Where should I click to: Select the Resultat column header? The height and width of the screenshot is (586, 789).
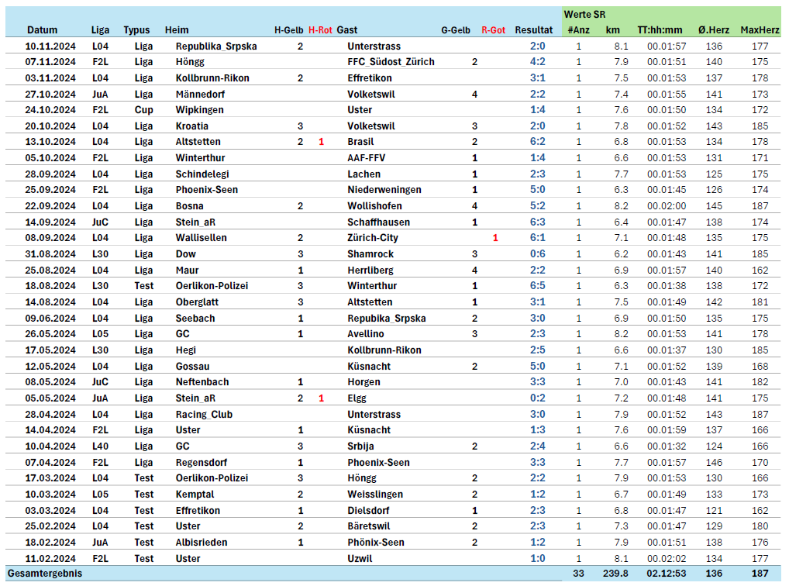pos(534,30)
